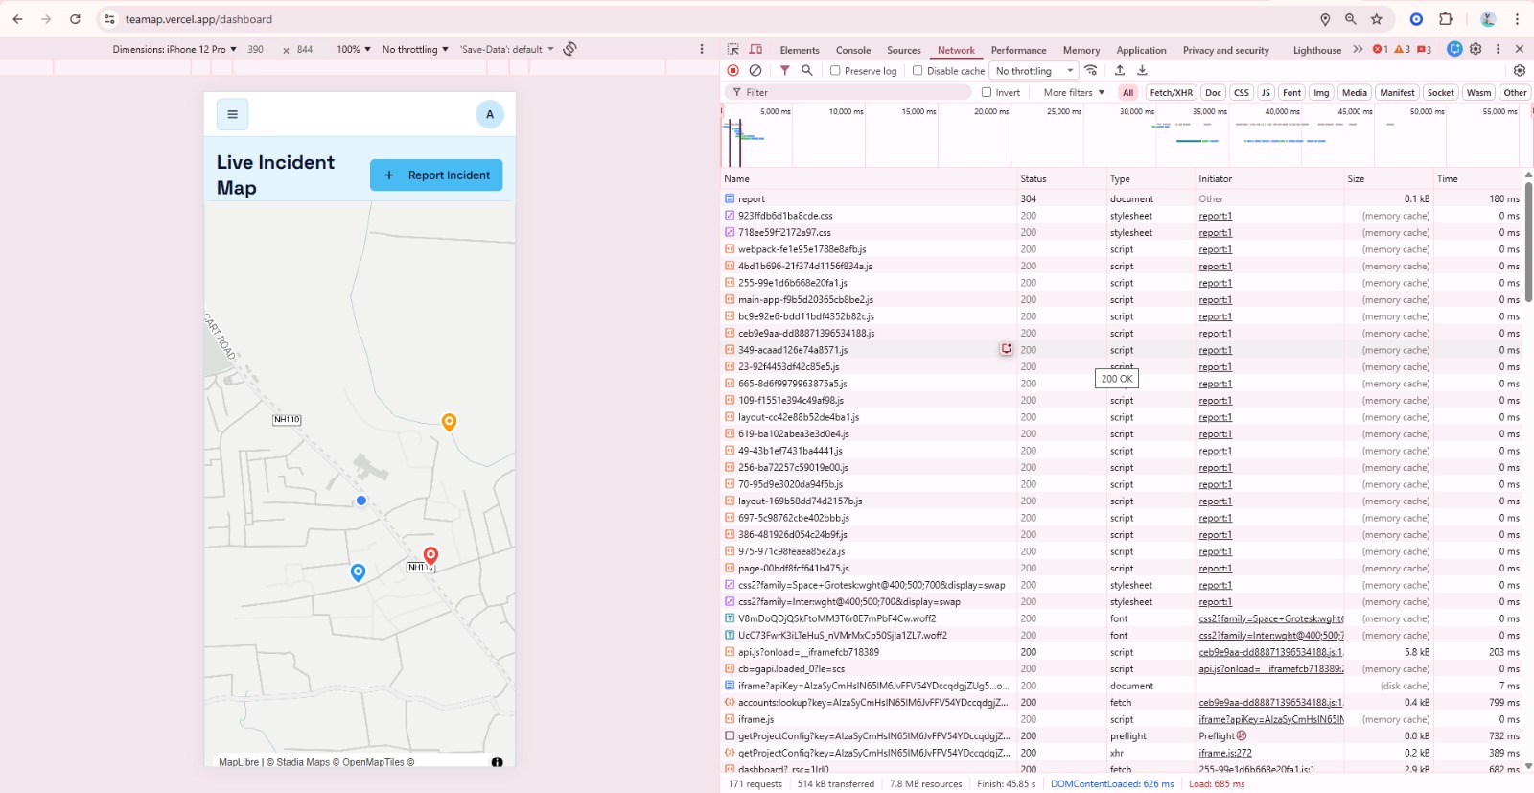Stop recording the network log
This screenshot has height=793, width=1534.
(733, 70)
